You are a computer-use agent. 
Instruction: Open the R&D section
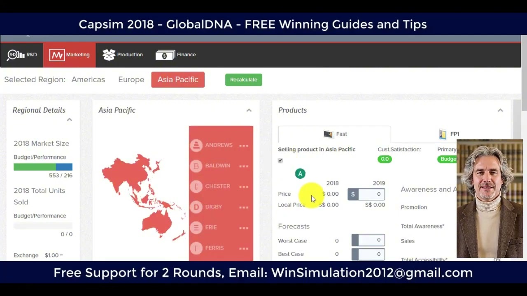point(22,55)
